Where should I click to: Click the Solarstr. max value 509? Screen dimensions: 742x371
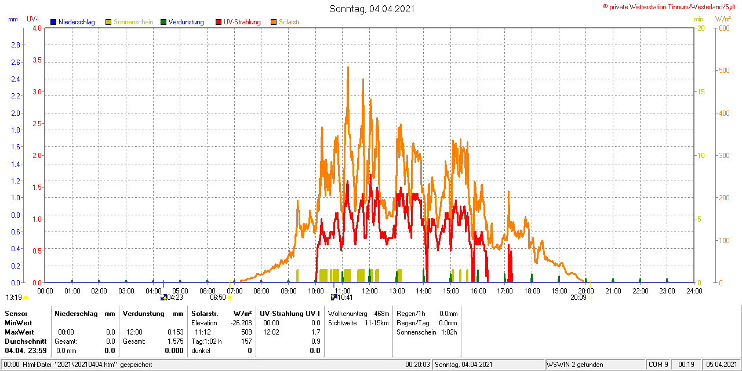[246, 332]
